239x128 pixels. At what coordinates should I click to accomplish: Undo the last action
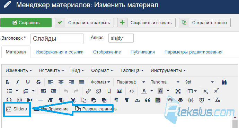click(x=66, y=91)
